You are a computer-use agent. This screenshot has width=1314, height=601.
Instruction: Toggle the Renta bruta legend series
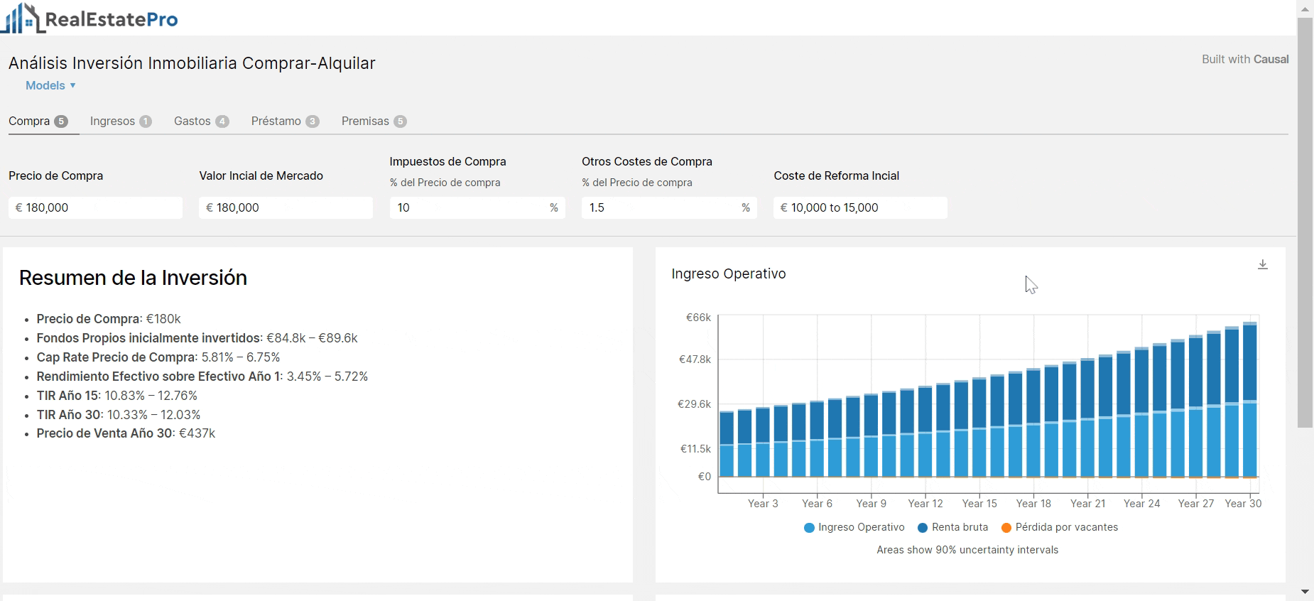click(952, 527)
